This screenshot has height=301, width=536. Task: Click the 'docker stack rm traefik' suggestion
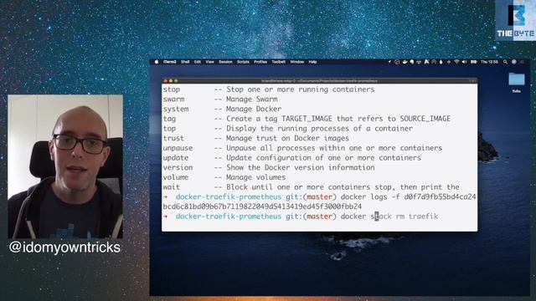pyautogui.click(x=389, y=217)
